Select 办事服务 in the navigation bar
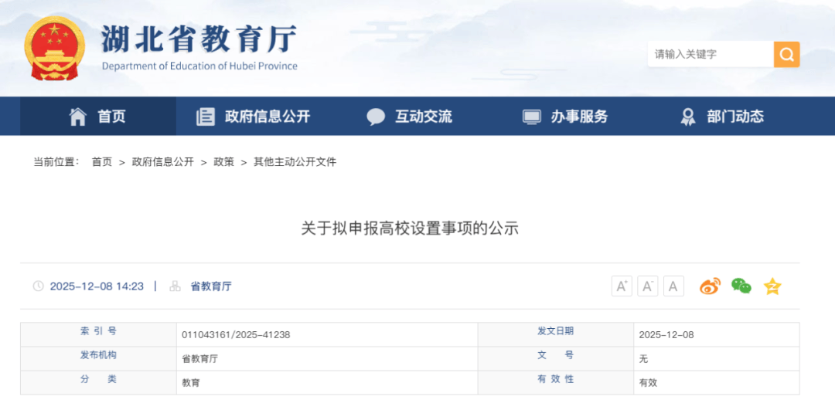The width and height of the screenshot is (835, 403). click(565, 117)
